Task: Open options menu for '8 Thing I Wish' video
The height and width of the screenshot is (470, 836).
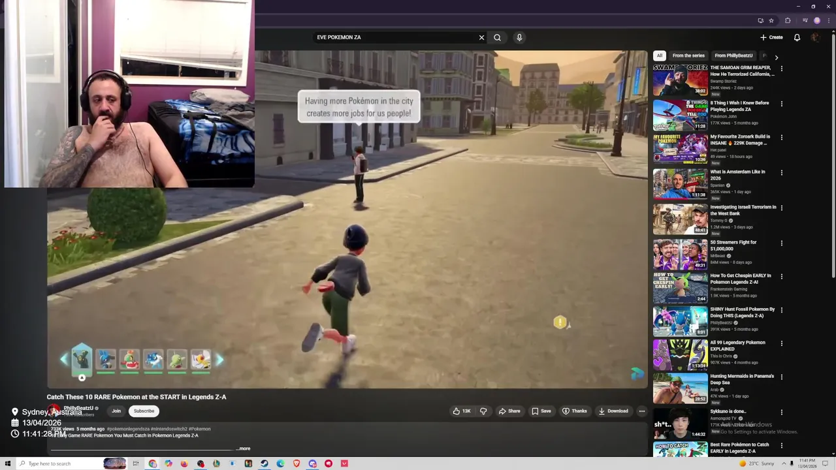Action: 781,104
